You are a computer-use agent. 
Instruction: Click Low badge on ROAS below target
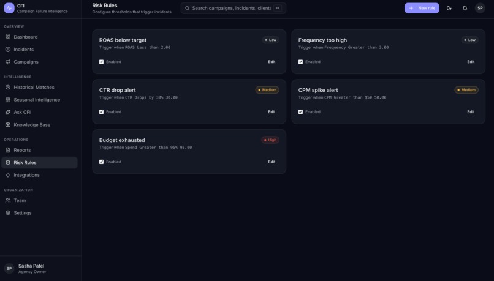(270, 40)
